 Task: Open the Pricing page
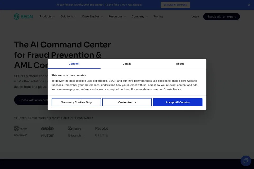coord(158,16)
